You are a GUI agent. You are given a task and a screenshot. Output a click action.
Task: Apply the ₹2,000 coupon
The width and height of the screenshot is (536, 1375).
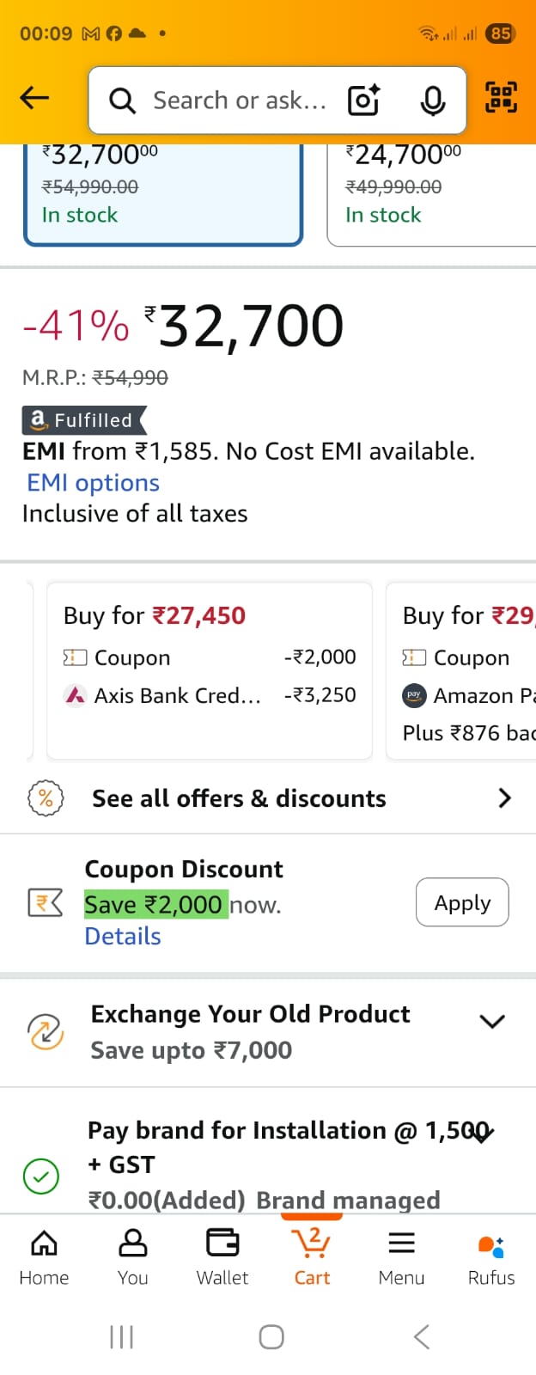pos(462,902)
